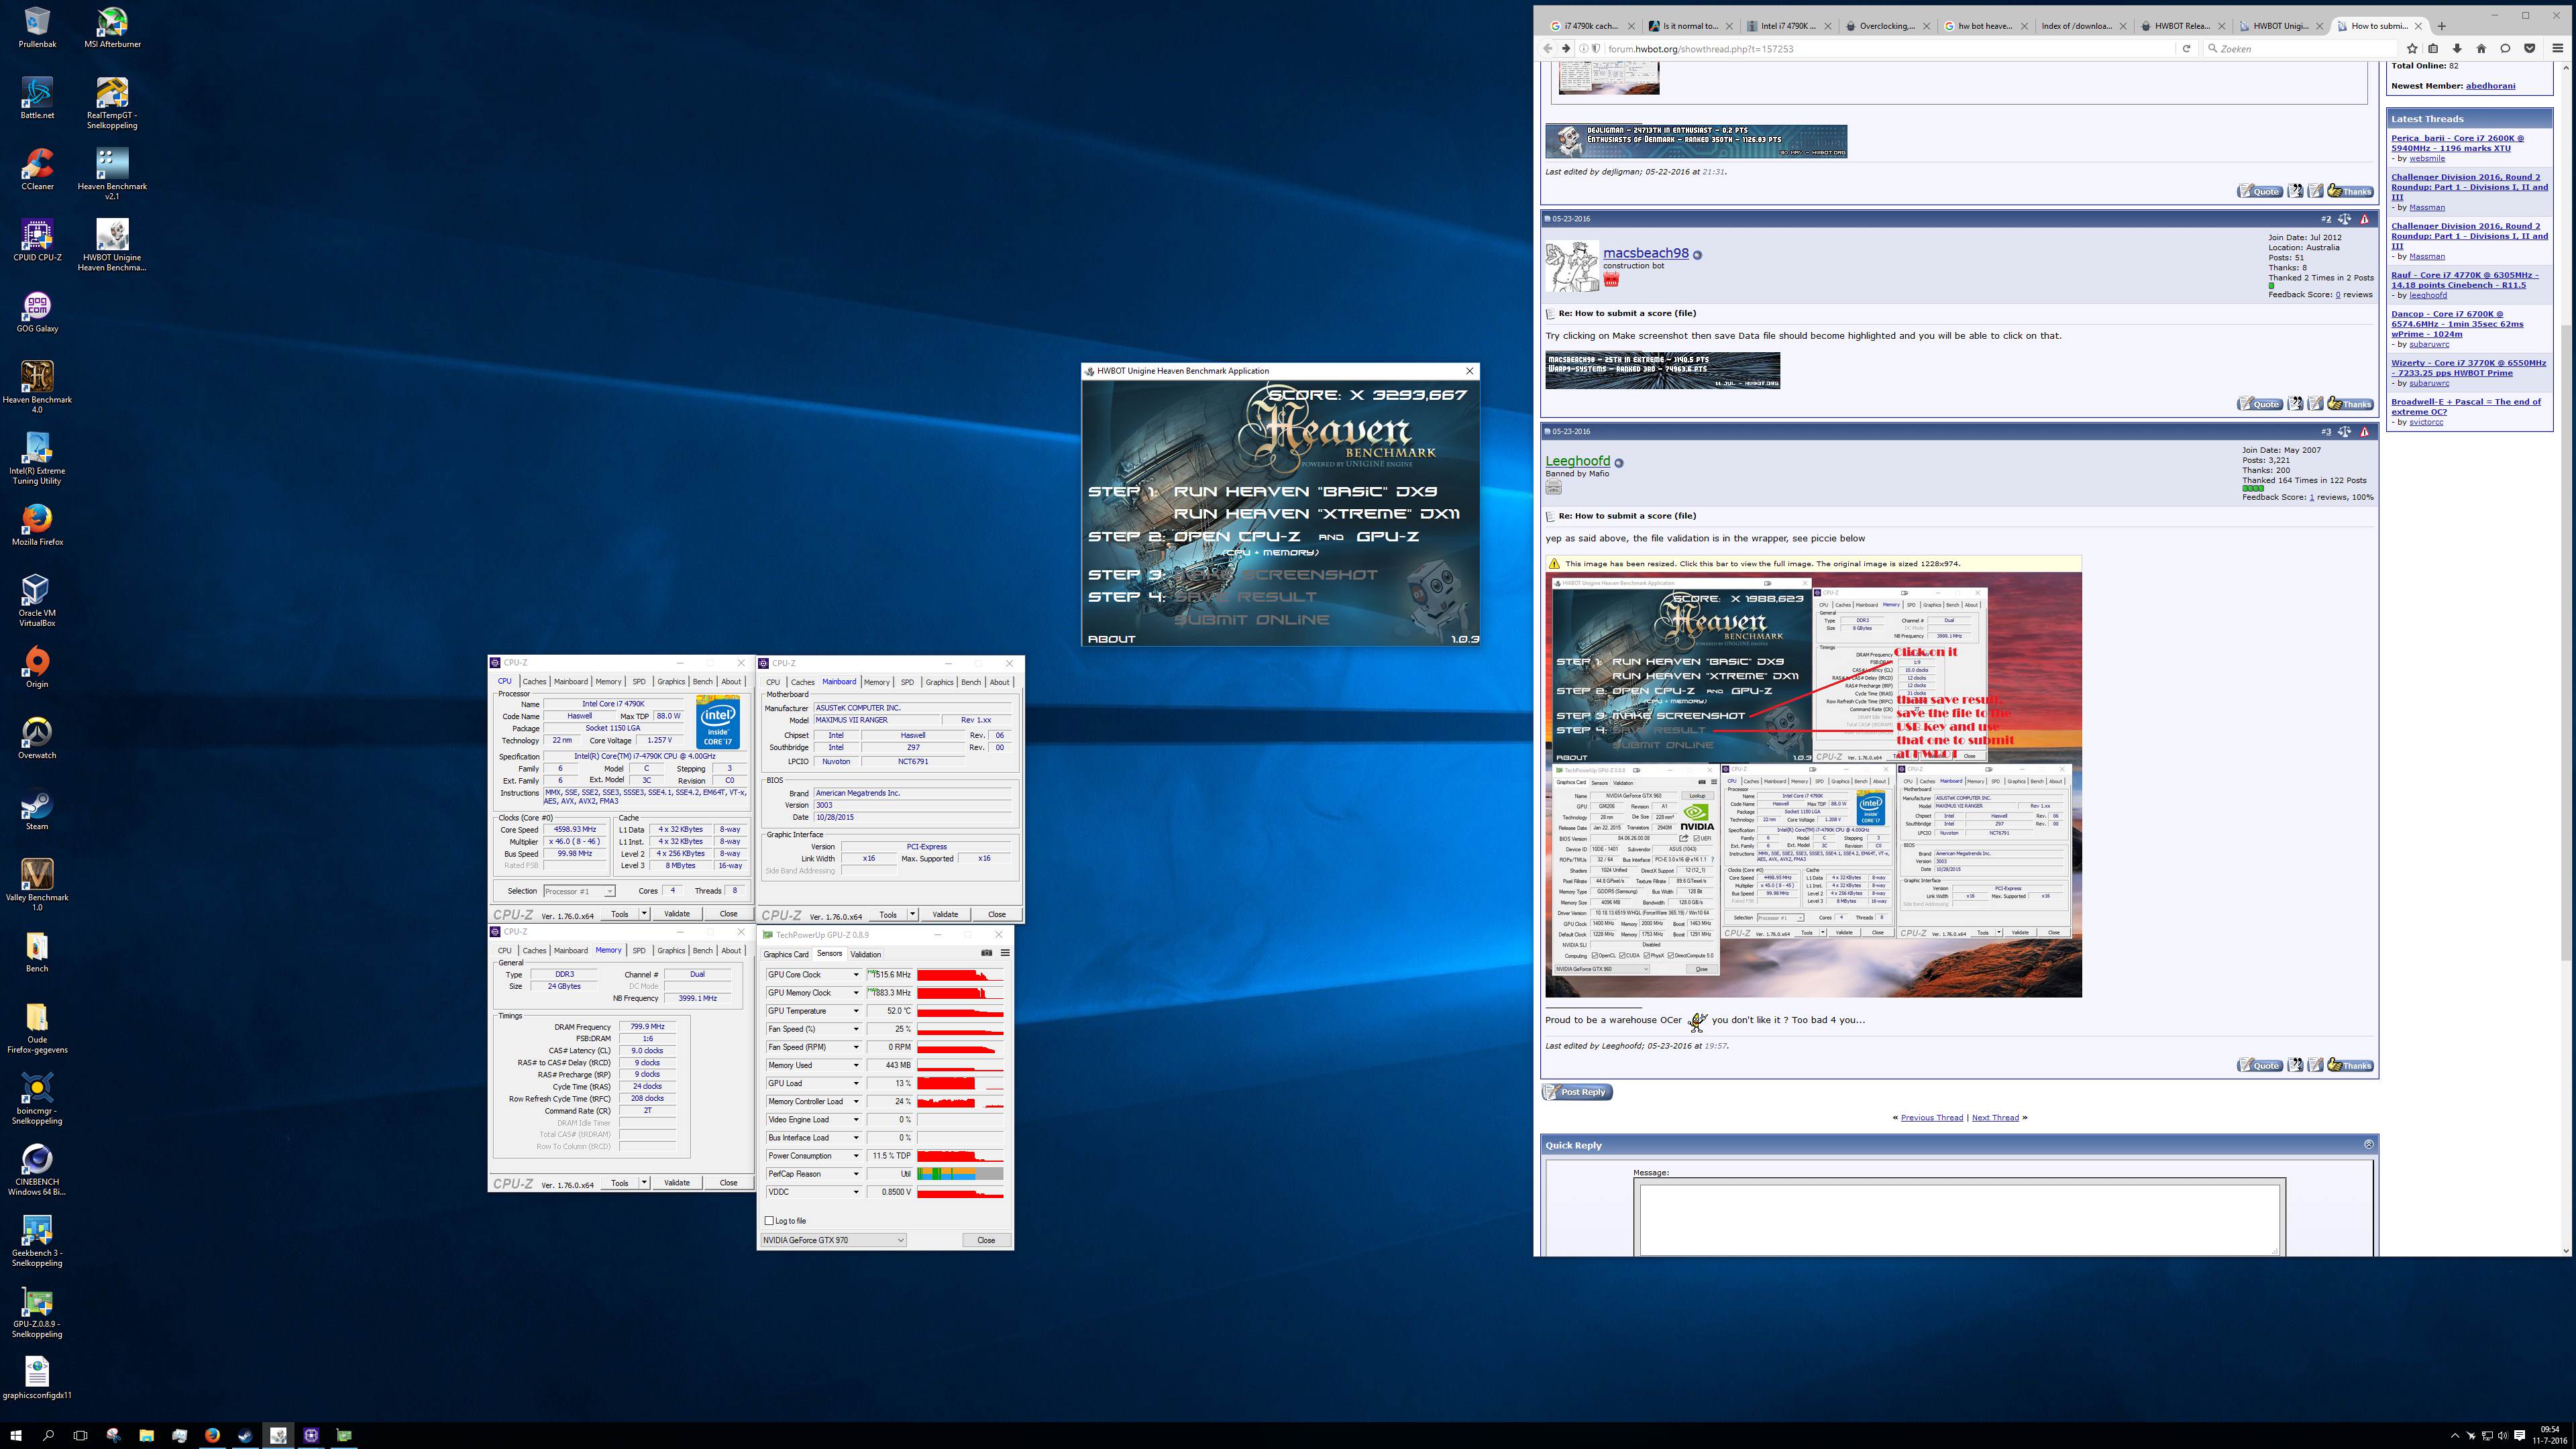Open Bench tab in CPU-Z Memory window
This screenshot has height=1449, width=2576.
click(x=703, y=950)
